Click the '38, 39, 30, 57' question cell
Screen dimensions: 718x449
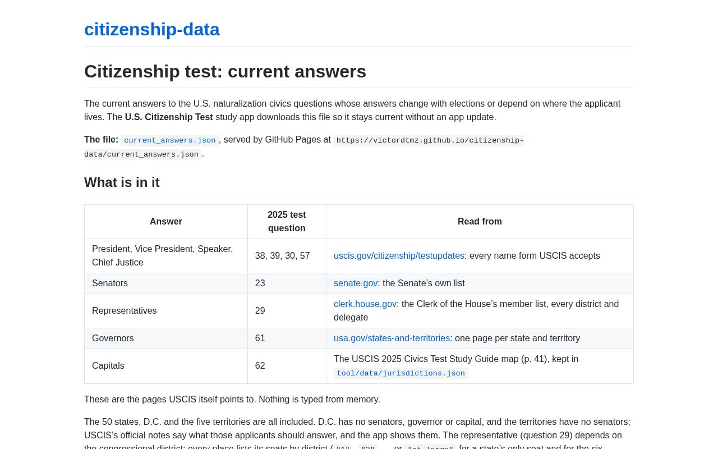tap(287, 256)
